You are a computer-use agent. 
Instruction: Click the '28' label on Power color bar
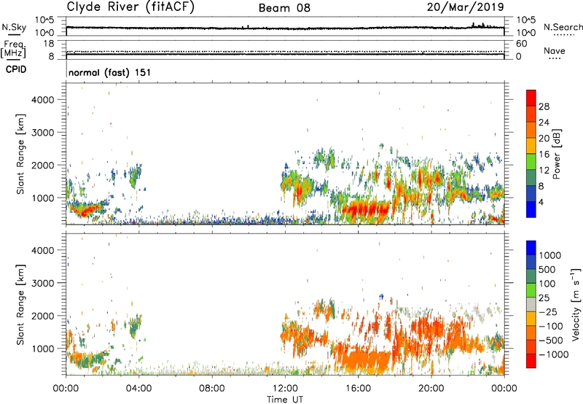click(544, 106)
